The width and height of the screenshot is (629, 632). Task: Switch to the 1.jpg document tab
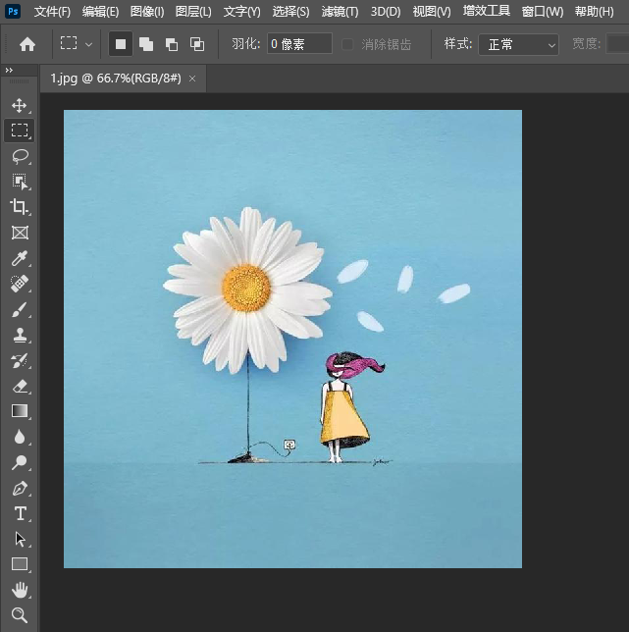[x=116, y=78]
